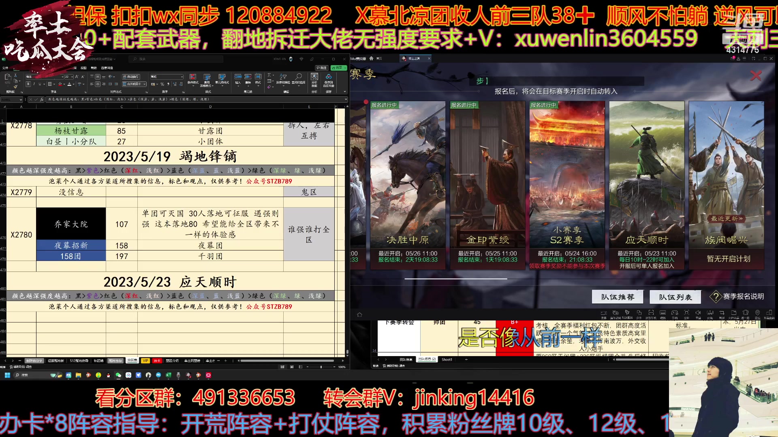Open the font name dropdown
Viewport: 778px width, 437px height.
(62, 76)
